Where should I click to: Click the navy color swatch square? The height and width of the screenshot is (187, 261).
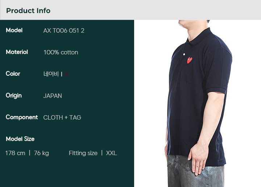click(x=67, y=74)
